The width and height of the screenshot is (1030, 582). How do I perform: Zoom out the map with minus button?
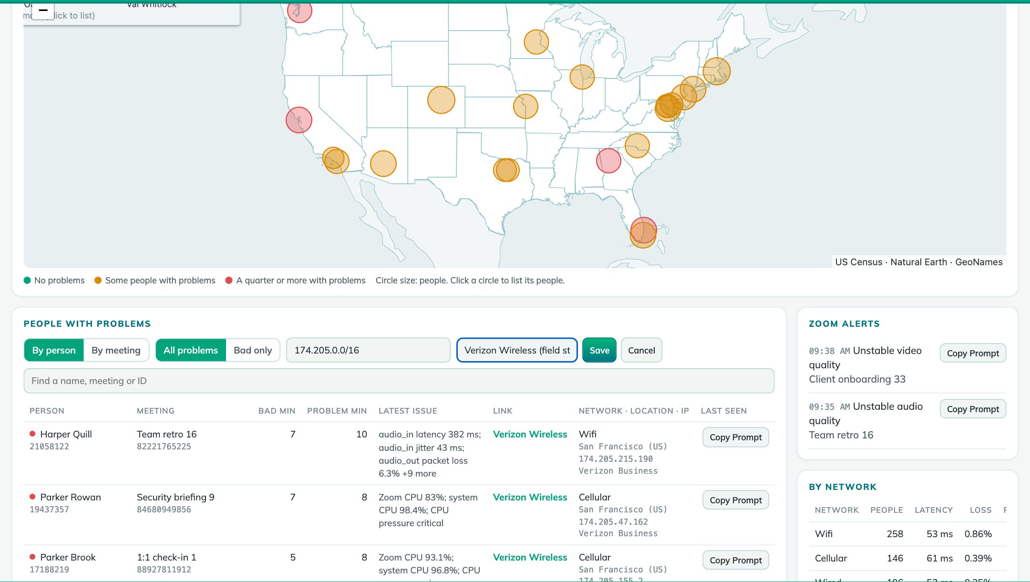[43, 10]
